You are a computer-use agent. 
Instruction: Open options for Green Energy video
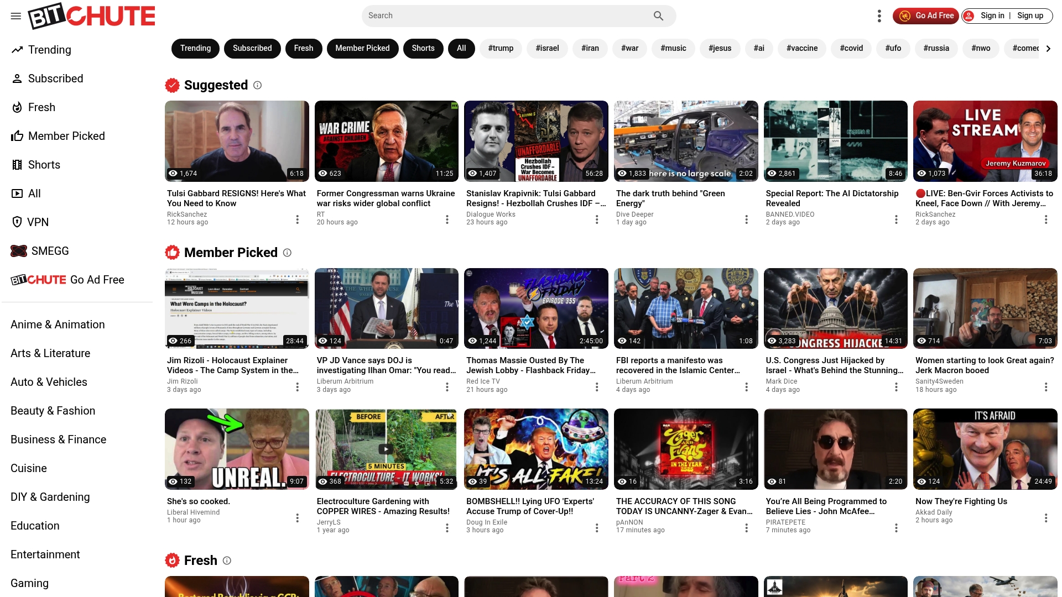click(x=747, y=219)
